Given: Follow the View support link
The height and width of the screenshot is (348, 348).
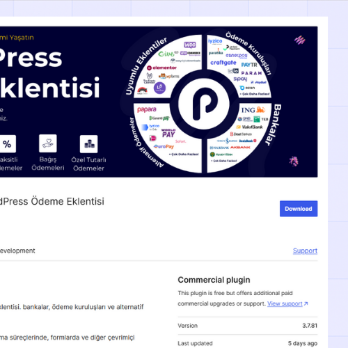Looking at the screenshot, I should point(285,303).
